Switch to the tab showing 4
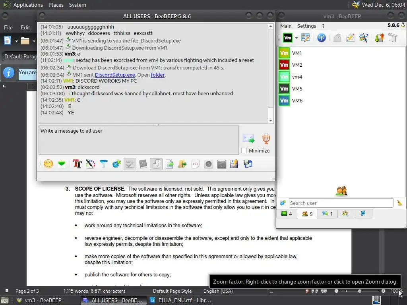Screen dimensions: 407x305 (287, 214)
